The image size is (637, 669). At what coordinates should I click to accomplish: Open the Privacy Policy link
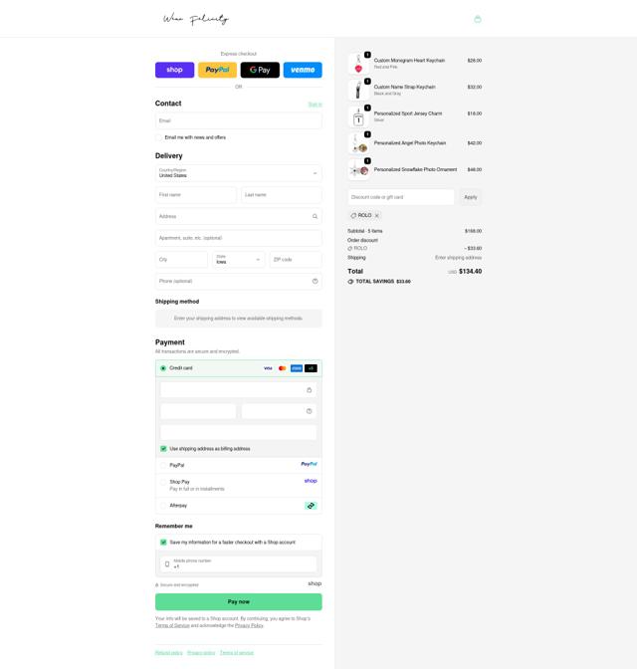coord(249,625)
